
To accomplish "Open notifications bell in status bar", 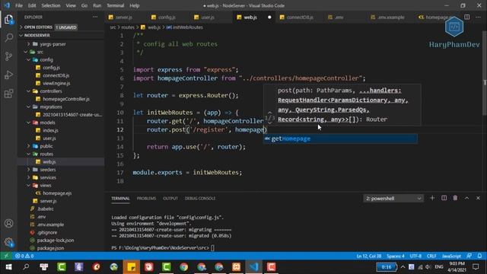I will [479, 256].
